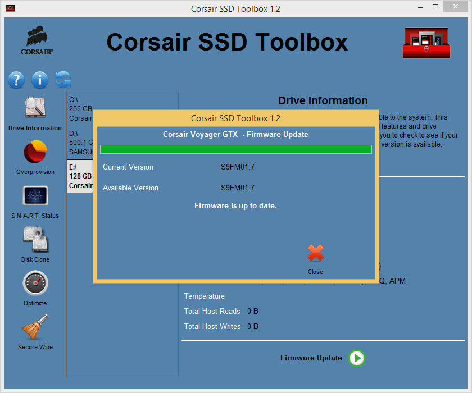Click the Available Version label
This screenshot has width=472, height=393.
tap(130, 188)
